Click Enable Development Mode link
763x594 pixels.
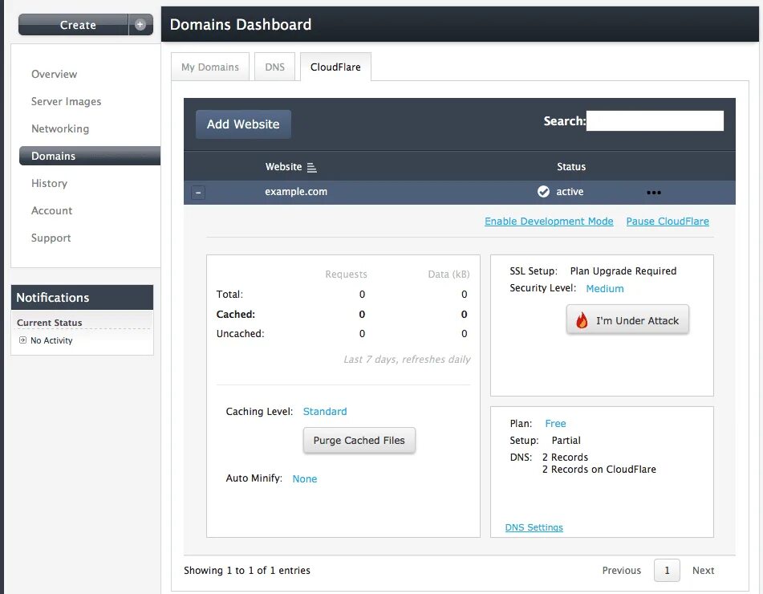point(549,221)
